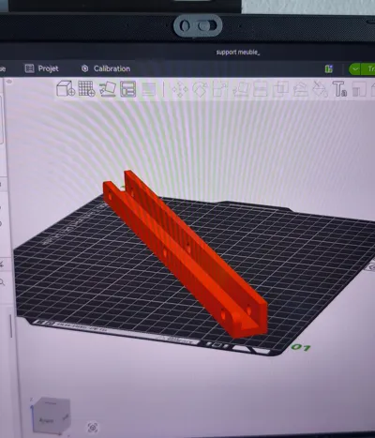Open the Calibration tab
375x438 pixels.
tap(106, 68)
